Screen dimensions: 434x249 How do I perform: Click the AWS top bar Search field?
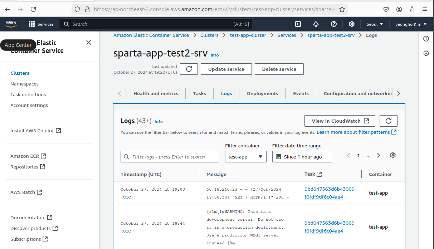(156, 24)
